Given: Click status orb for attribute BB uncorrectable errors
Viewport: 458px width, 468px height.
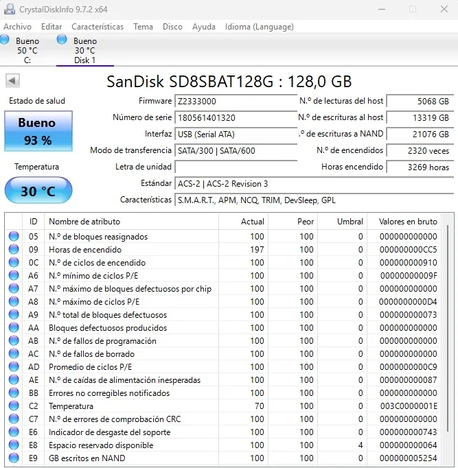Looking at the screenshot, I should pos(14,393).
